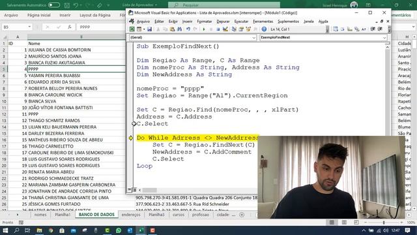
Task: Click the Break pause icon in VBA toolbar
Action: point(211,29)
